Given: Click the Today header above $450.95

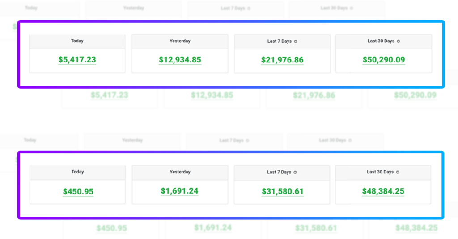Looking at the screenshot, I should [77, 172].
